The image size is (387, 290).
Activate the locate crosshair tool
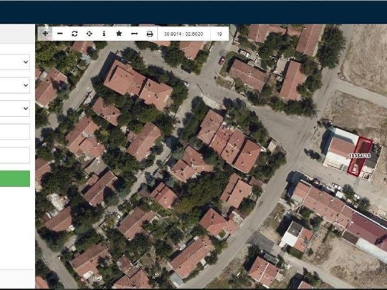click(x=89, y=34)
